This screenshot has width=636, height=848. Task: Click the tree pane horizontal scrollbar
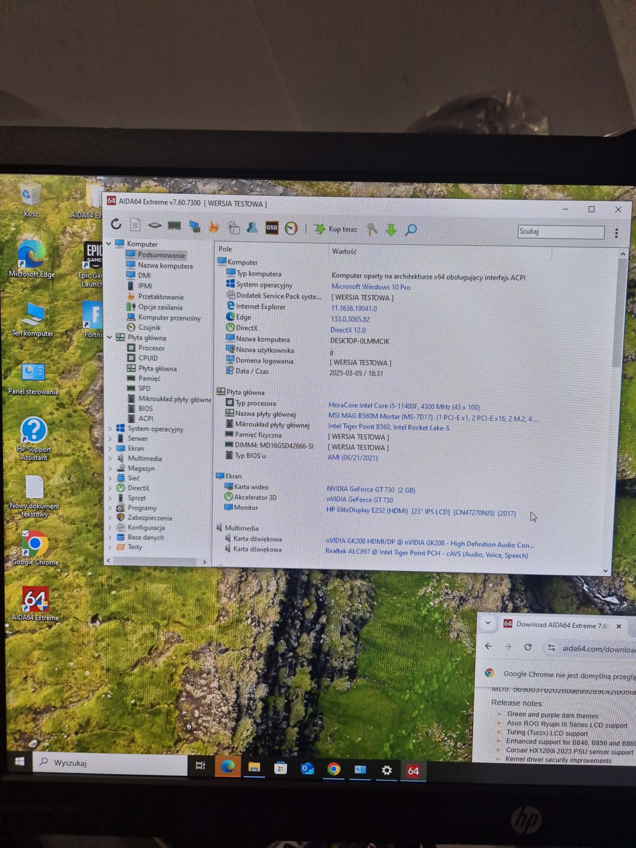pyautogui.click(x=155, y=561)
